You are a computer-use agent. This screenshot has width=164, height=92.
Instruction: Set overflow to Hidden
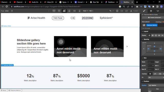(x=155, y=74)
